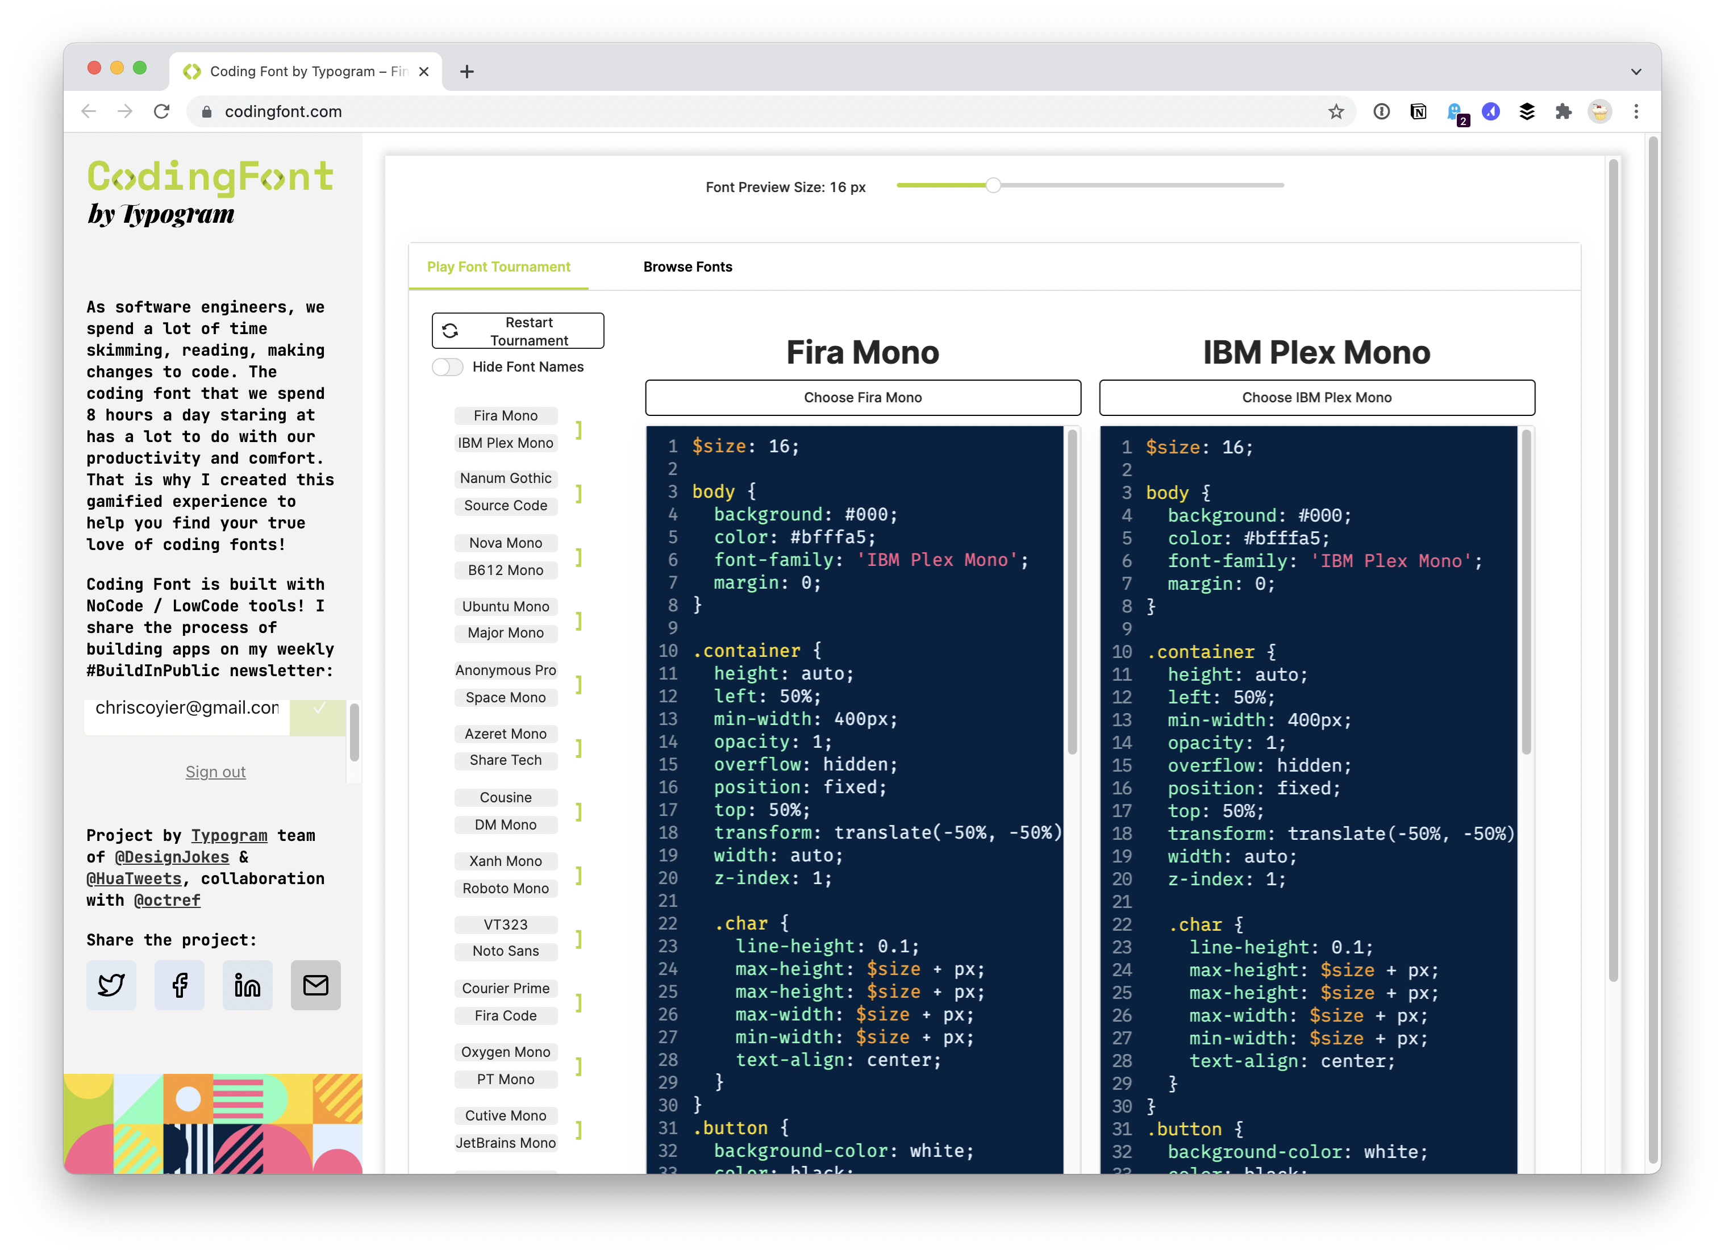Click the Facebook share icon
Image resolution: width=1725 pixels, height=1258 pixels.
(180, 985)
